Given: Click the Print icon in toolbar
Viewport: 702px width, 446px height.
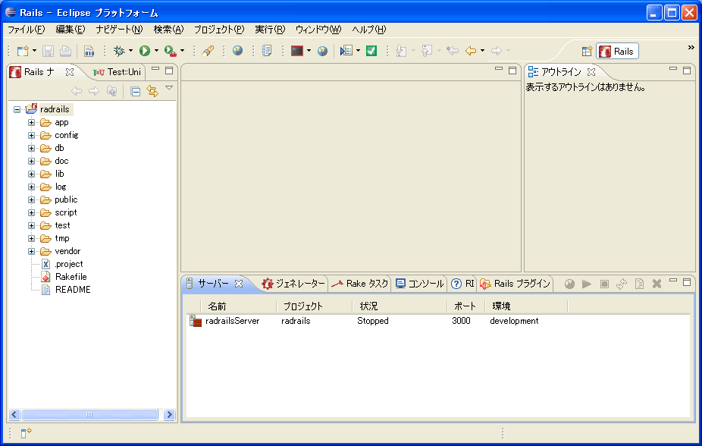Looking at the screenshot, I should (65, 51).
